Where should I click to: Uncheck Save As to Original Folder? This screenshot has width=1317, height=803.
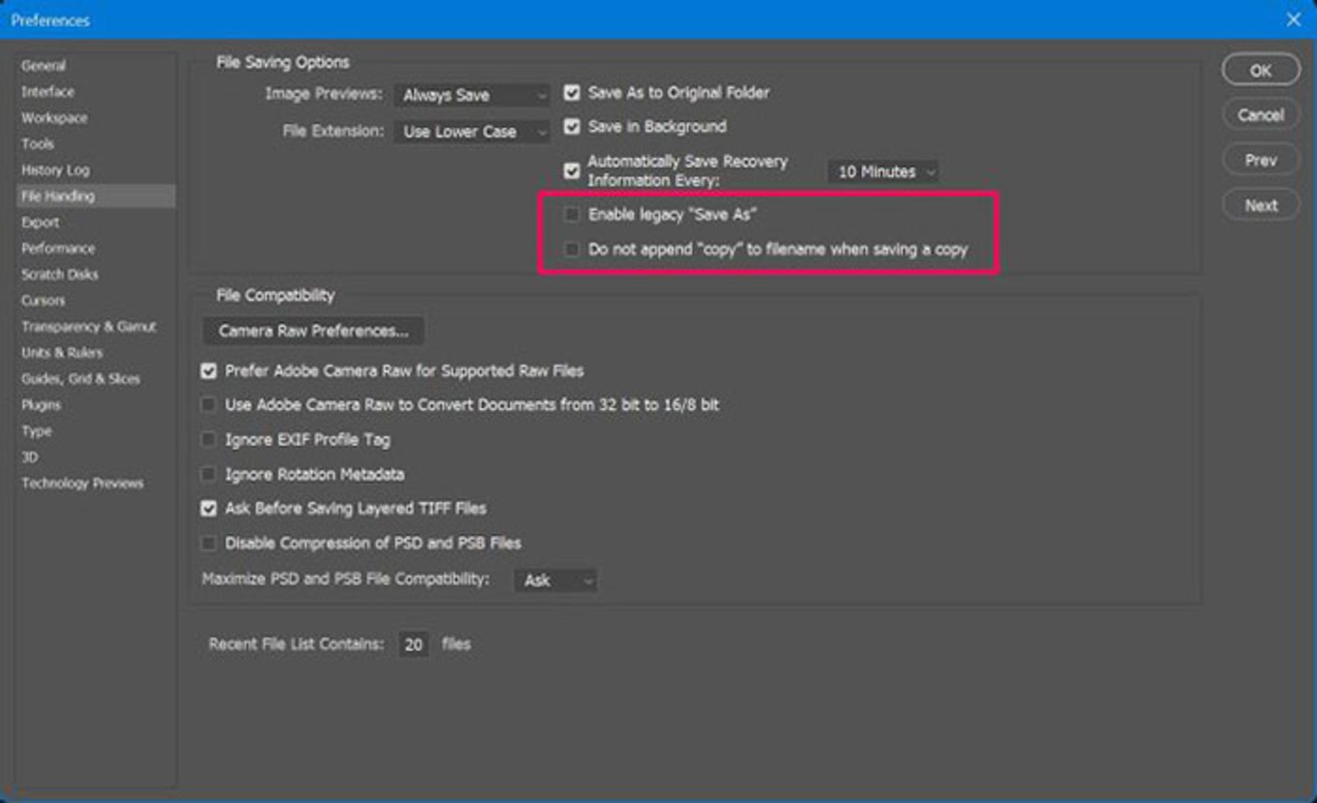tap(571, 93)
